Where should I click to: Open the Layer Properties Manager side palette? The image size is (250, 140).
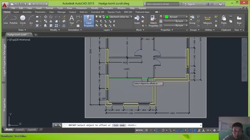[4, 60]
